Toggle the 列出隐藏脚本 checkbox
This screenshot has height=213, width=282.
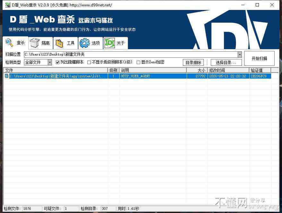pyautogui.click(x=58, y=62)
